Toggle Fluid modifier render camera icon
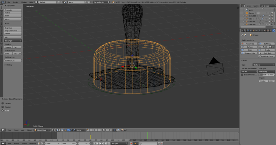The image size is (276, 145). point(270,47)
